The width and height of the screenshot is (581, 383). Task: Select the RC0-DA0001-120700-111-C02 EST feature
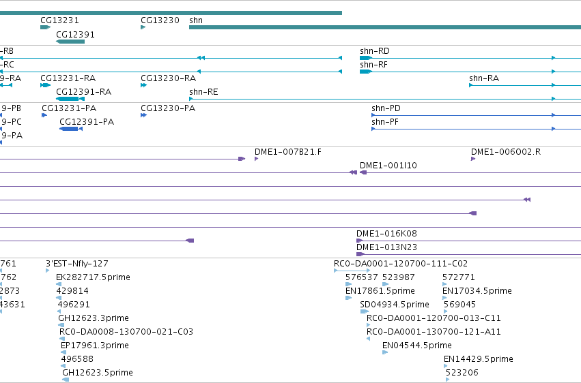point(352,271)
